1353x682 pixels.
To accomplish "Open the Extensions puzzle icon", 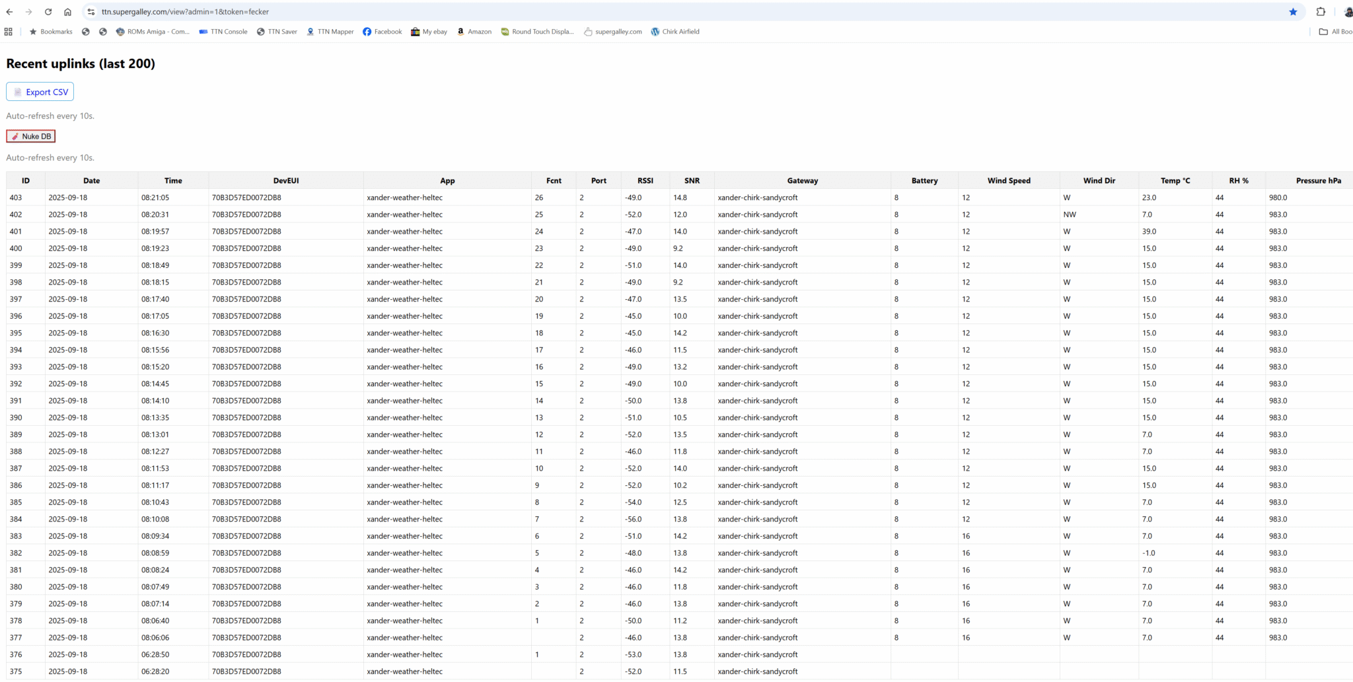I will tap(1321, 12).
